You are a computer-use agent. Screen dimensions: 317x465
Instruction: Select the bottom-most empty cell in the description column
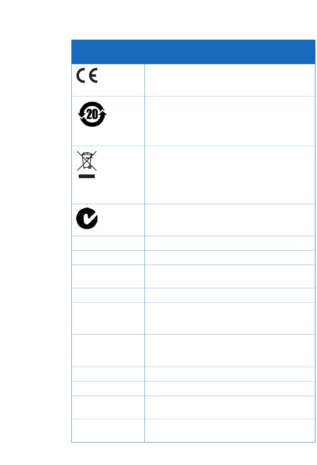click(x=230, y=431)
